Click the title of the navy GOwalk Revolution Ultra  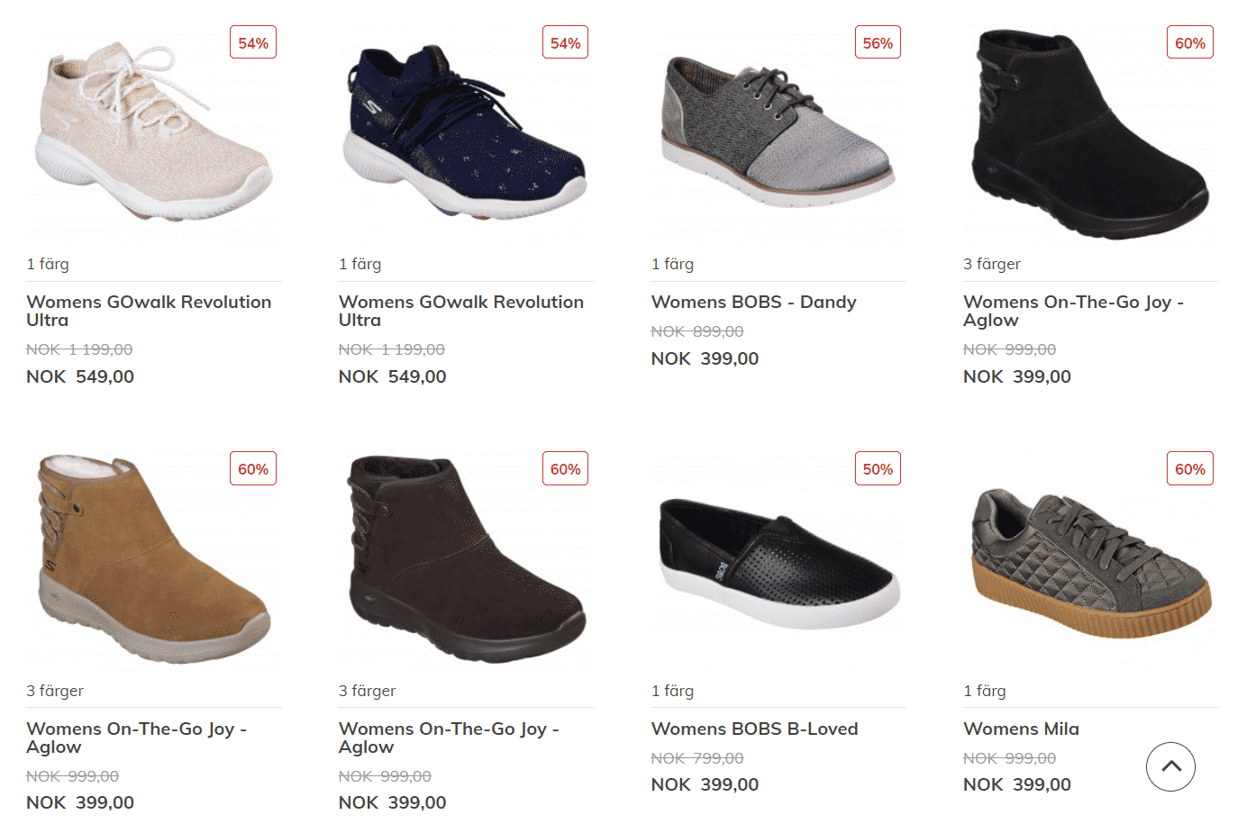[461, 311]
